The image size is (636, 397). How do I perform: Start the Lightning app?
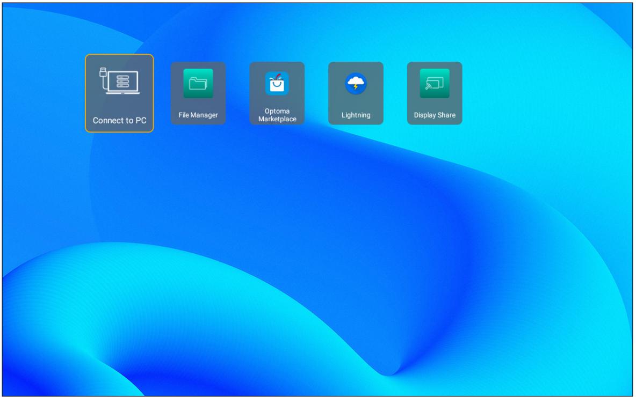(x=356, y=93)
